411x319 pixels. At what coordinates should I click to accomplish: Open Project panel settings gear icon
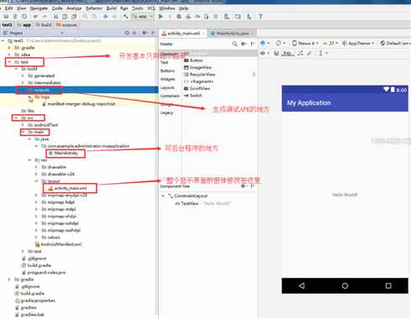click(x=145, y=33)
